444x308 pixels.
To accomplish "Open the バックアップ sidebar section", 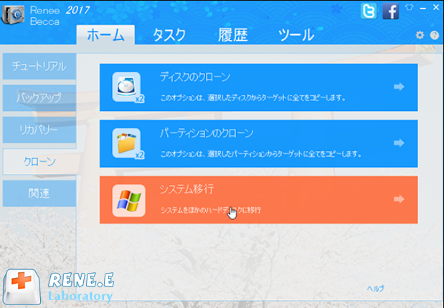I will coord(39,98).
